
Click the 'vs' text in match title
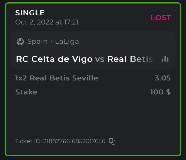(x=100, y=59)
